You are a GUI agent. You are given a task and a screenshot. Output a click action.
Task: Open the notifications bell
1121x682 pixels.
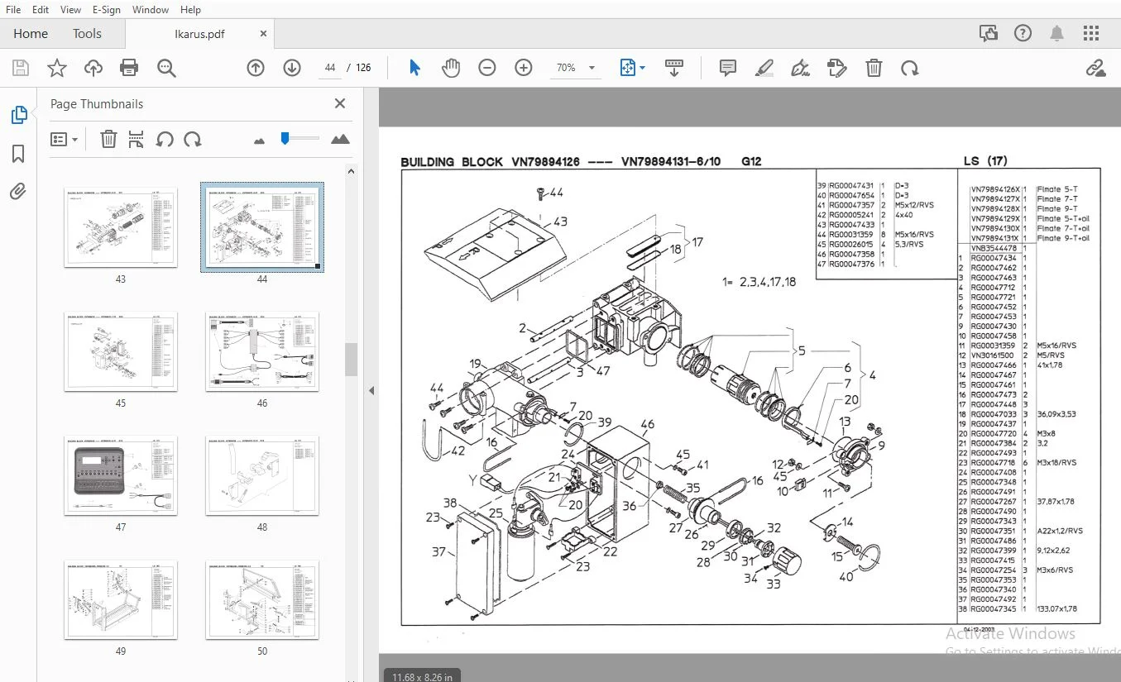click(1057, 33)
